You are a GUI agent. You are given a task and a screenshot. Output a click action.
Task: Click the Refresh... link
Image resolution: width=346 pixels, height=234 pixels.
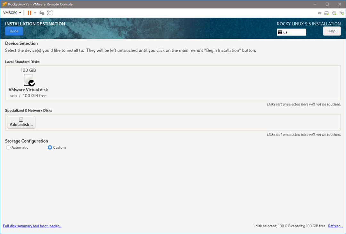pyautogui.click(x=335, y=226)
